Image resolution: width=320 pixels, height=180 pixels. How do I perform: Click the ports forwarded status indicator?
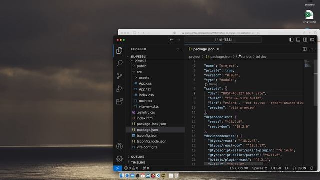pyautogui.click(x=146, y=168)
